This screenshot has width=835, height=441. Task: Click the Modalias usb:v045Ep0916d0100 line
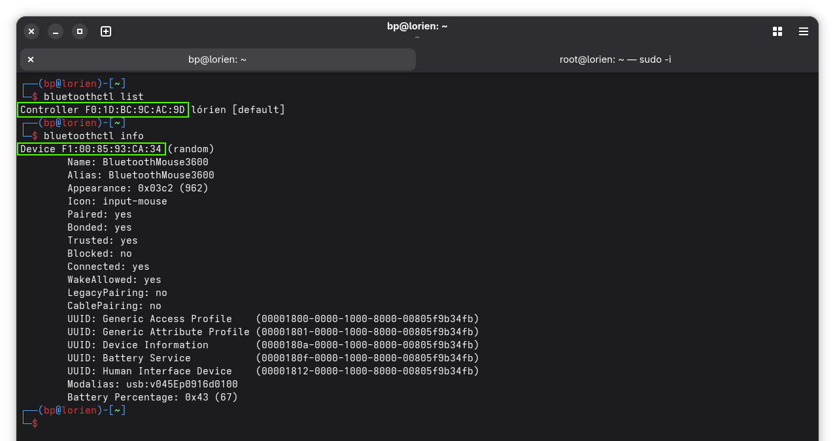pos(152,384)
